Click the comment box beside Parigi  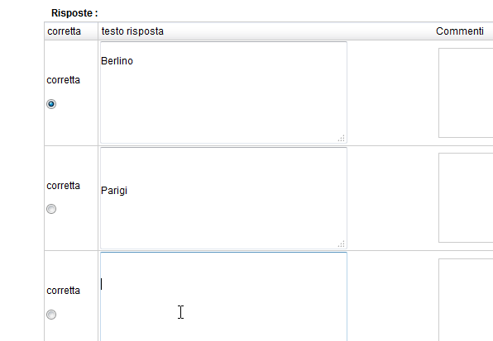point(466,198)
